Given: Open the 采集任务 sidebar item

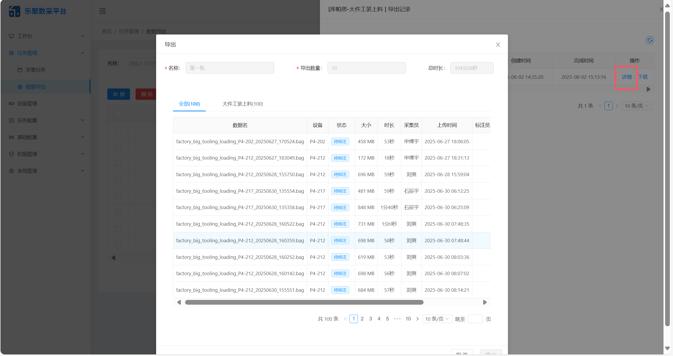Looking at the screenshot, I should pos(36,70).
